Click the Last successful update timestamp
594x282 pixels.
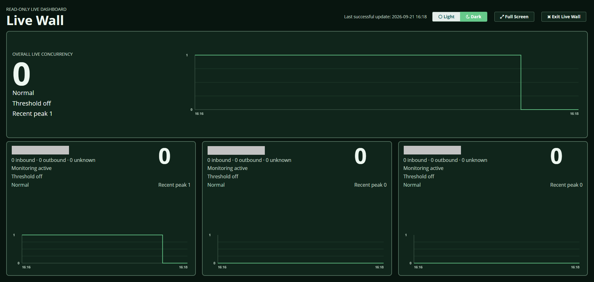point(385,17)
